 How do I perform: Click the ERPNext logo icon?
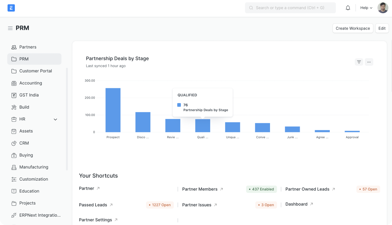(11, 8)
